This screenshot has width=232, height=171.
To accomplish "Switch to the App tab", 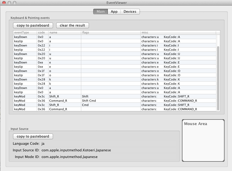I will point(114,12).
